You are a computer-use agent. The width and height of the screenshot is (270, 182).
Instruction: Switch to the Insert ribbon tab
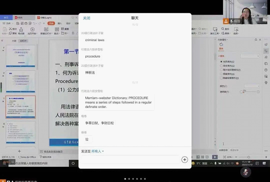(59, 23)
